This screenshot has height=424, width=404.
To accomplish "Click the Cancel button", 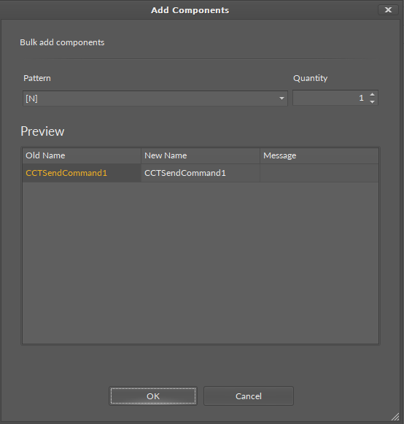I will click(x=249, y=396).
